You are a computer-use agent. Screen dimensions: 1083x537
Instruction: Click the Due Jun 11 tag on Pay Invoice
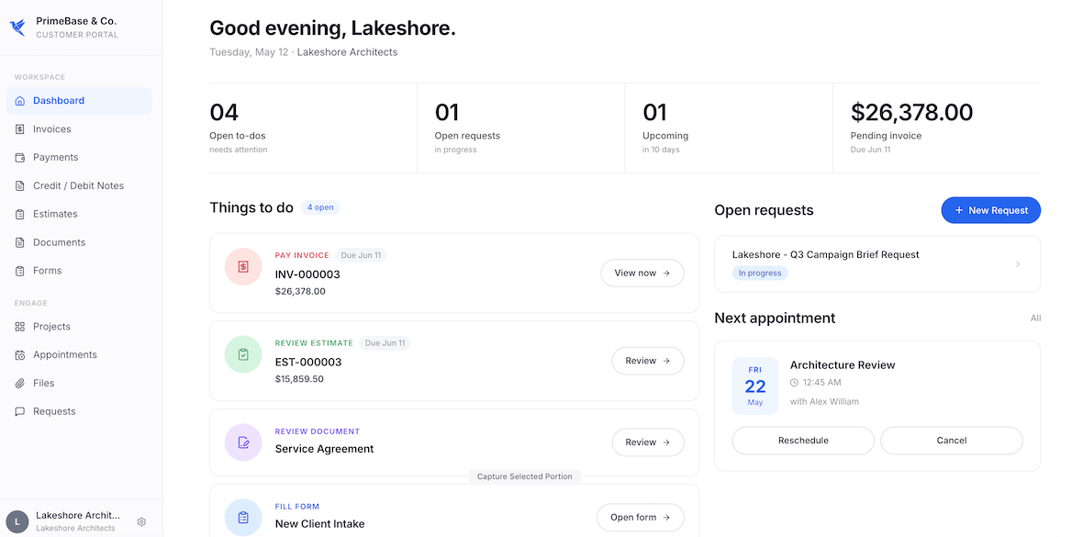(x=361, y=256)
